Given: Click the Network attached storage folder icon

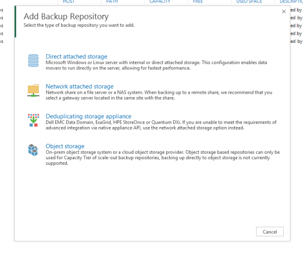Looking at the screenshot, I should pos(33,91).
